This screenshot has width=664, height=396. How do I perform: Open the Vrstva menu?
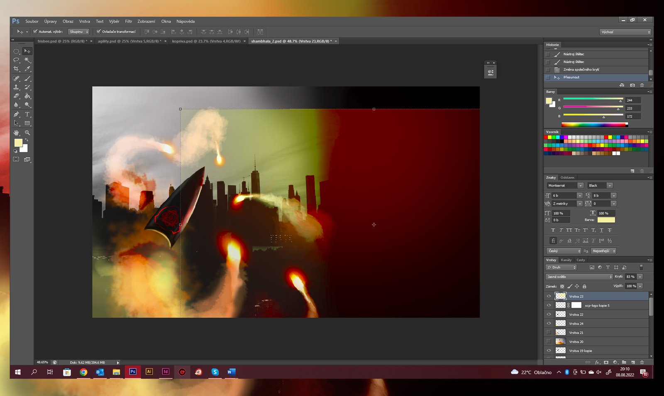85,21
